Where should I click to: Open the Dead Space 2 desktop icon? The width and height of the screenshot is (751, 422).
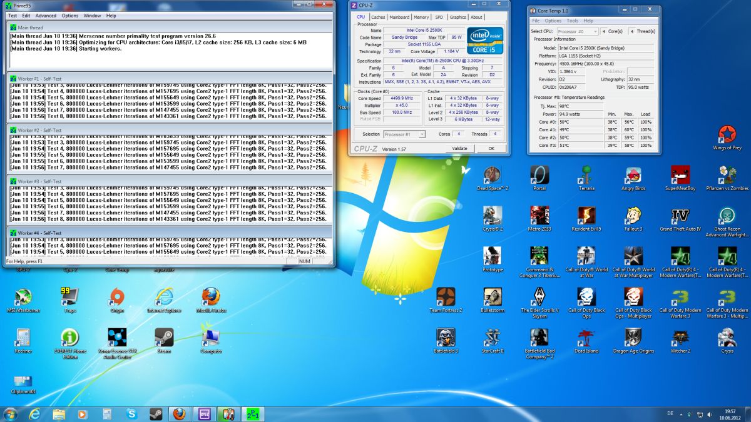pos(493,178)
